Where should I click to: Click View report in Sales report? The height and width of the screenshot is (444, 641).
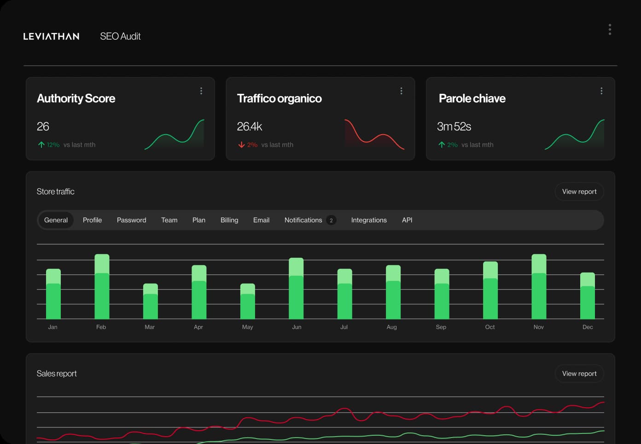(579, 374)
